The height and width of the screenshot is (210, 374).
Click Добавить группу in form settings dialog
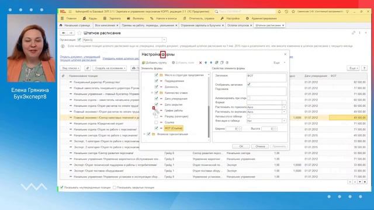click(x=154, y=62)
